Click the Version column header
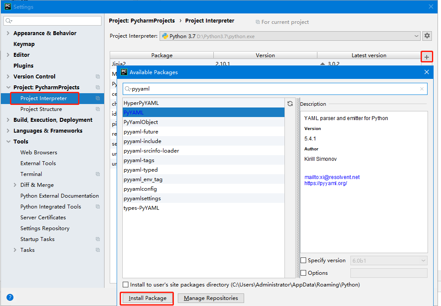The image size is (441, 306). 265,55
